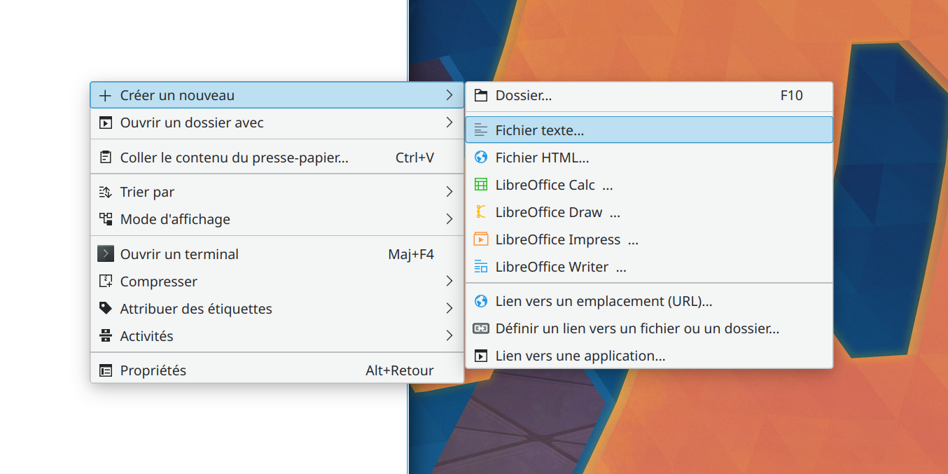The width and height of the screenshot is (948, 474).
Task: Select Lien vers une application entry
Action: (649, 356)
